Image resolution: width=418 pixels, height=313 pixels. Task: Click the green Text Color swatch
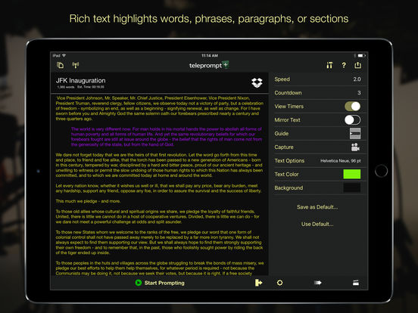[x=352, y=174]
